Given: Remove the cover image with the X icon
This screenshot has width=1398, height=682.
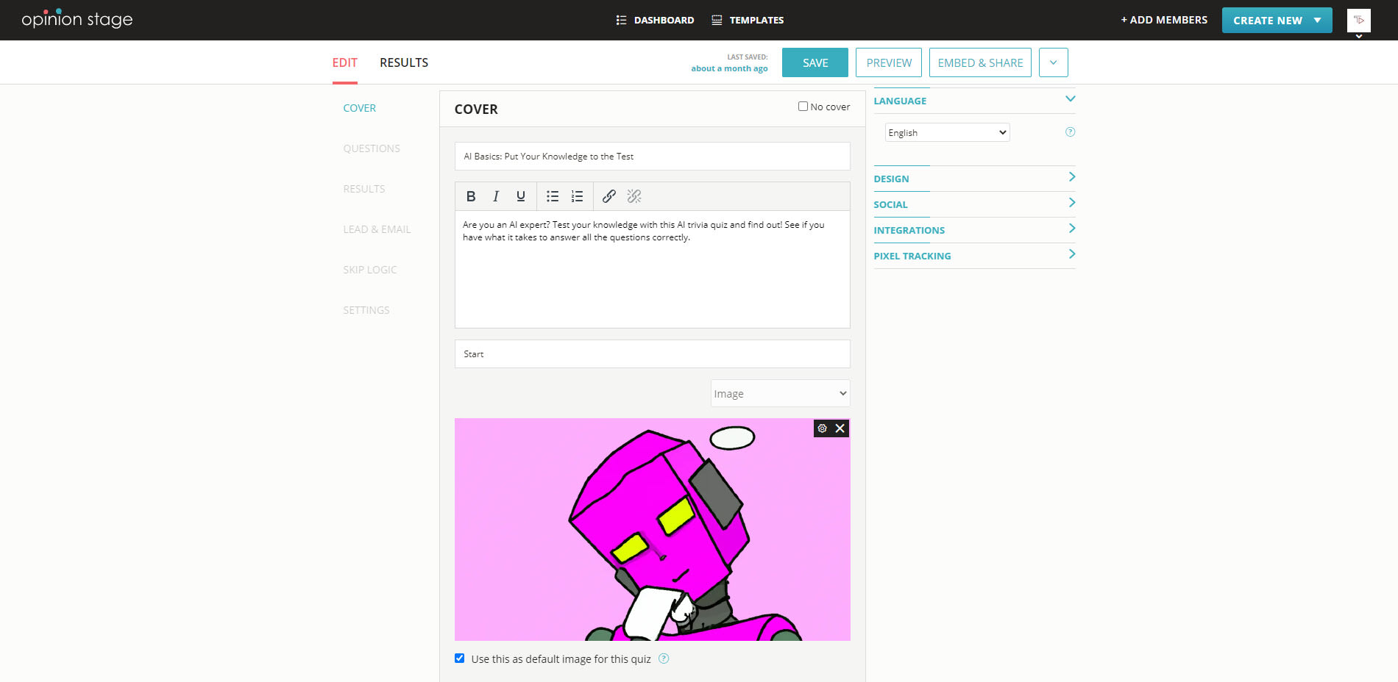Looking at the screenshot, I should click(840, 428).
